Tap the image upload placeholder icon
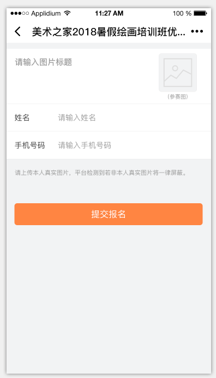Viewport: 216px width, 378px height. 178,72
